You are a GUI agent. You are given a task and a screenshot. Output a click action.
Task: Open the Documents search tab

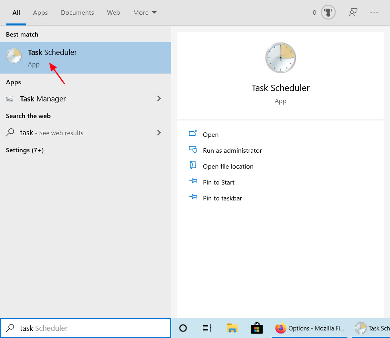pos(77,12)
